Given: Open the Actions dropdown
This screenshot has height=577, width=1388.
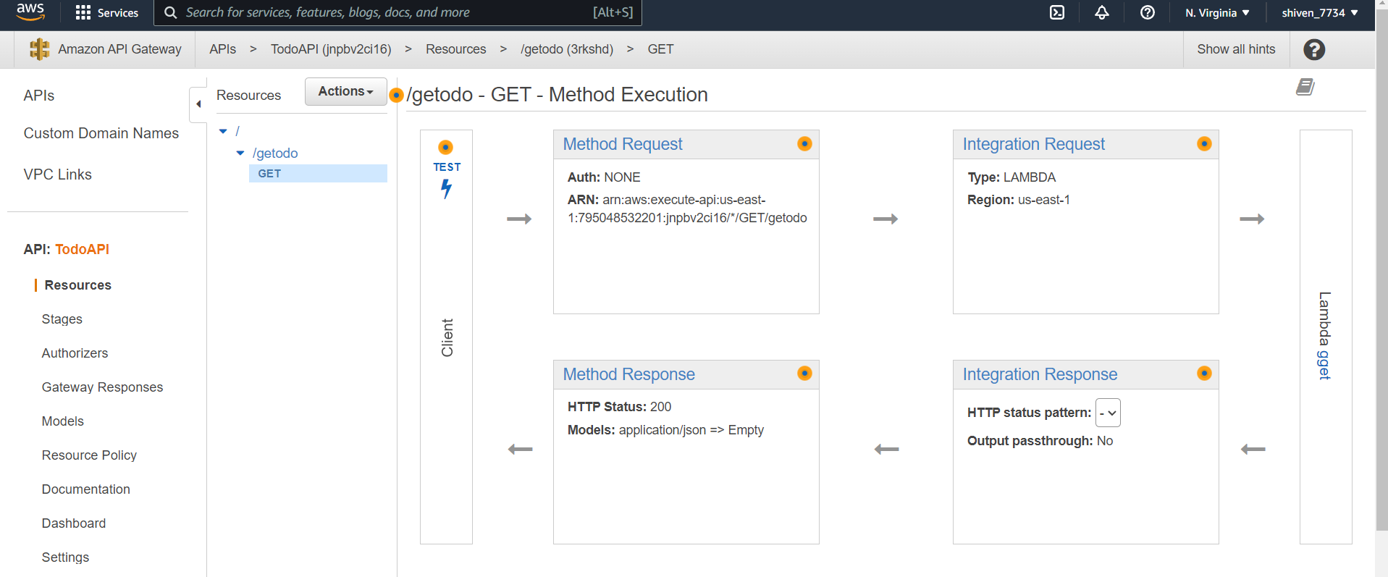Looking at the screenshot, I should click(x=345, y=91).
